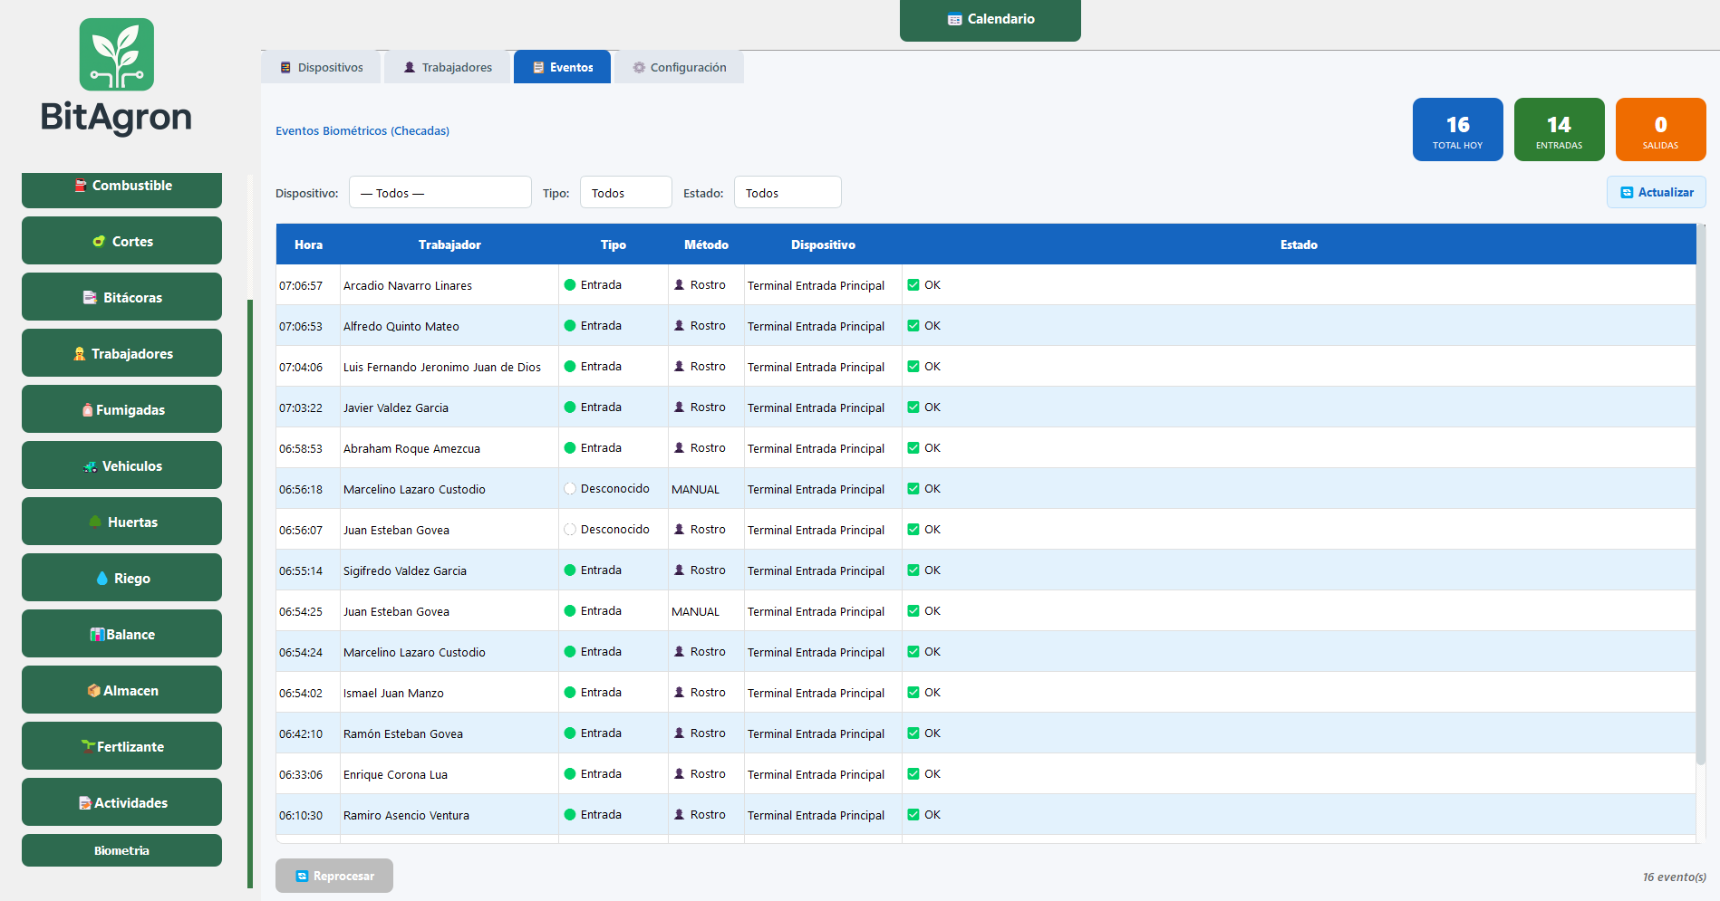Open the Tipo filter dropdown
The height and width of the screenshot is (901, 1720).
tap(626, 192)
